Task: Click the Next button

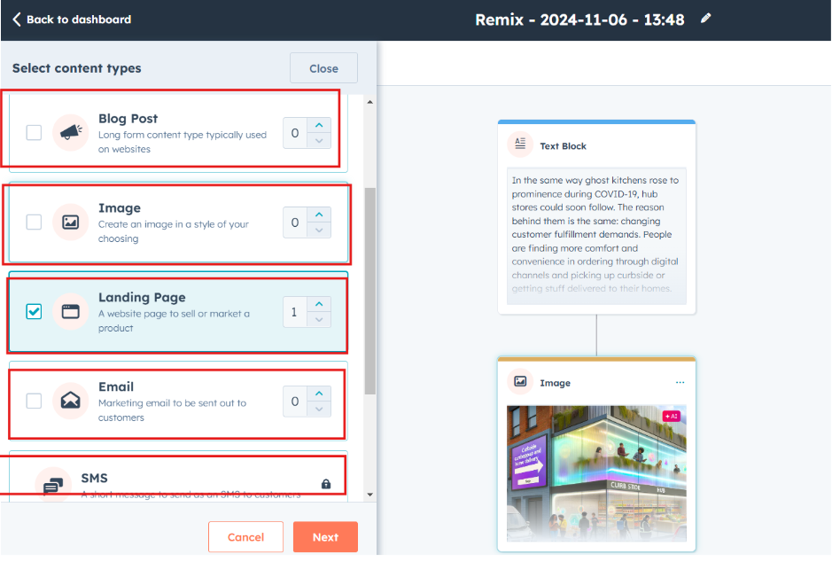Action: coord(324,536)
